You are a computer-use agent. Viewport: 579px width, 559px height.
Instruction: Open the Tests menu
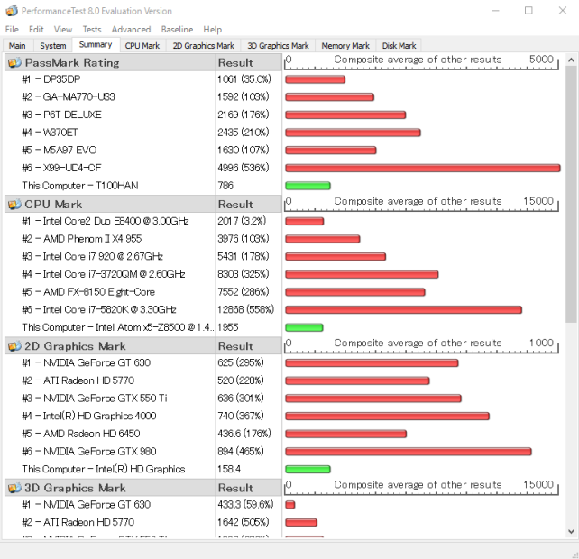(x=92, y=30)
